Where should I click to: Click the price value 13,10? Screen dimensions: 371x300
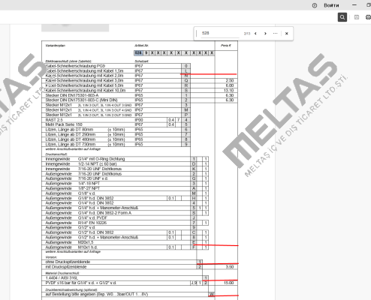click(x=228, y=90)
